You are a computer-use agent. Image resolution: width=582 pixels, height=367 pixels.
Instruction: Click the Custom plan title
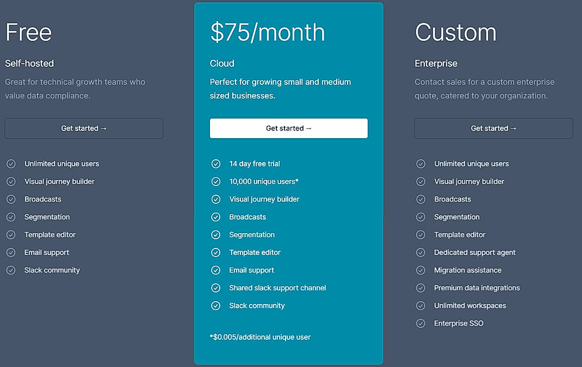[456, 33]
